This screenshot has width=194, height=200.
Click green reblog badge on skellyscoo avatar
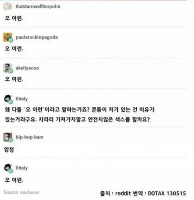[x=11, y=71]
